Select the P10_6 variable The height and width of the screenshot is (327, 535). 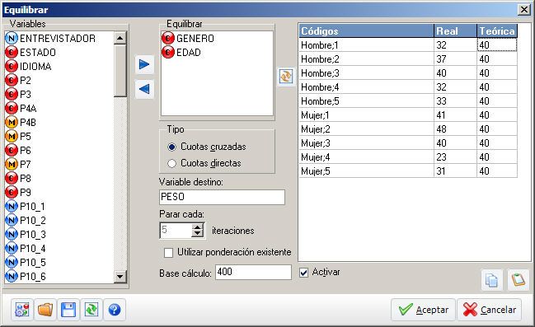(x=26, y=276)
